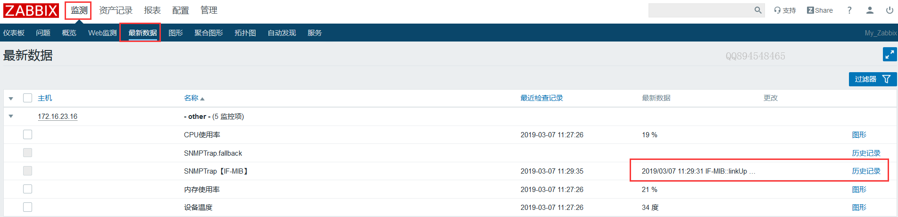Sort by 名称 column header
The height and width of the screenshot is (217, 898).
tap(194, 98)
